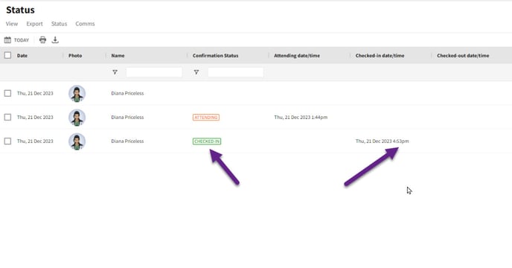Sort by Checked-out date/time column header

tap(463, 56)
